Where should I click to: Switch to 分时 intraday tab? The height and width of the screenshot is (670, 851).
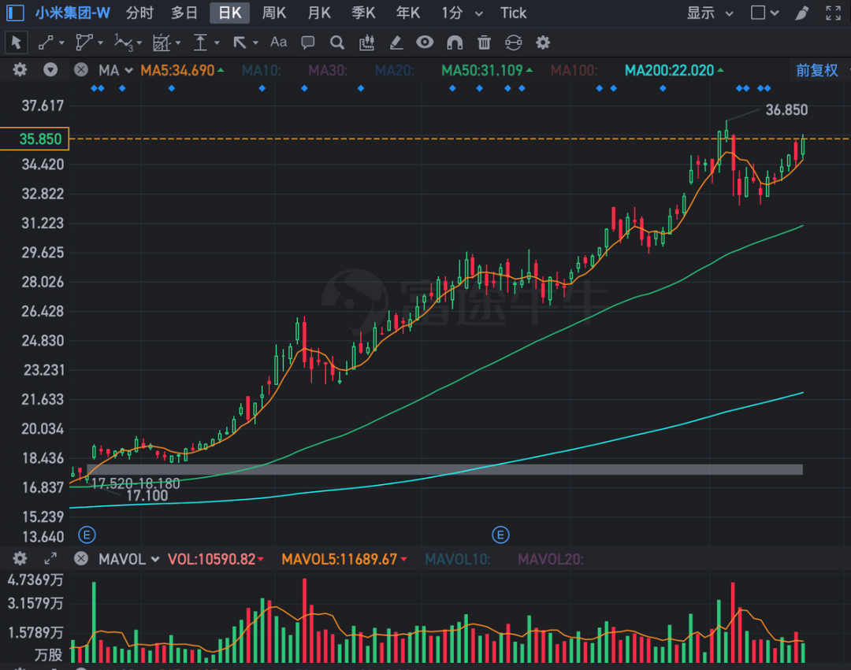[139, 13]
